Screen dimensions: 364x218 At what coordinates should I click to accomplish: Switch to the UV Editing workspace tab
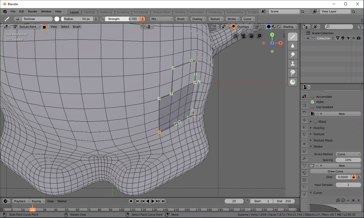(141, 12)
